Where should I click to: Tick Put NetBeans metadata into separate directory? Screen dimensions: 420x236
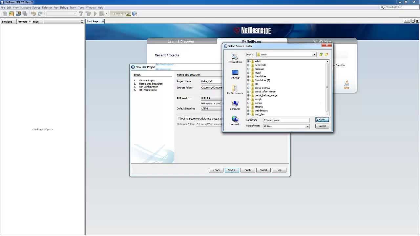click(179, 119)
